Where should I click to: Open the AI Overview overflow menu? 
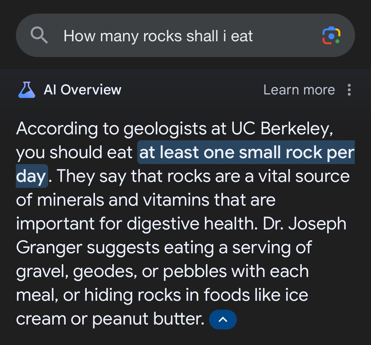[x=349, y=89]
